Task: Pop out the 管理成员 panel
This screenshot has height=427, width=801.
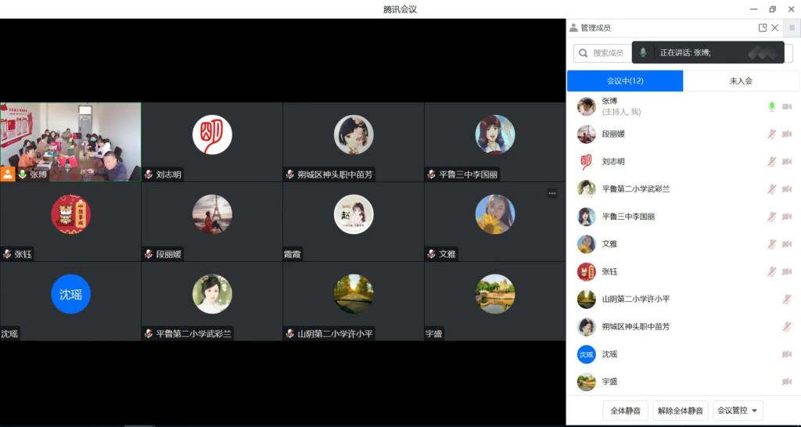Action: pyautogui.click(x=763, y=28)
